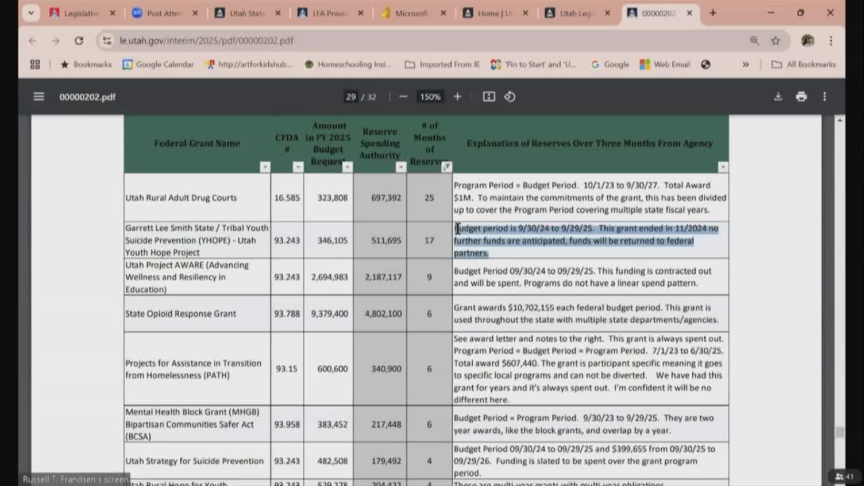
Task: Switch to the LFA Provi tab
Action: point(327,13)
